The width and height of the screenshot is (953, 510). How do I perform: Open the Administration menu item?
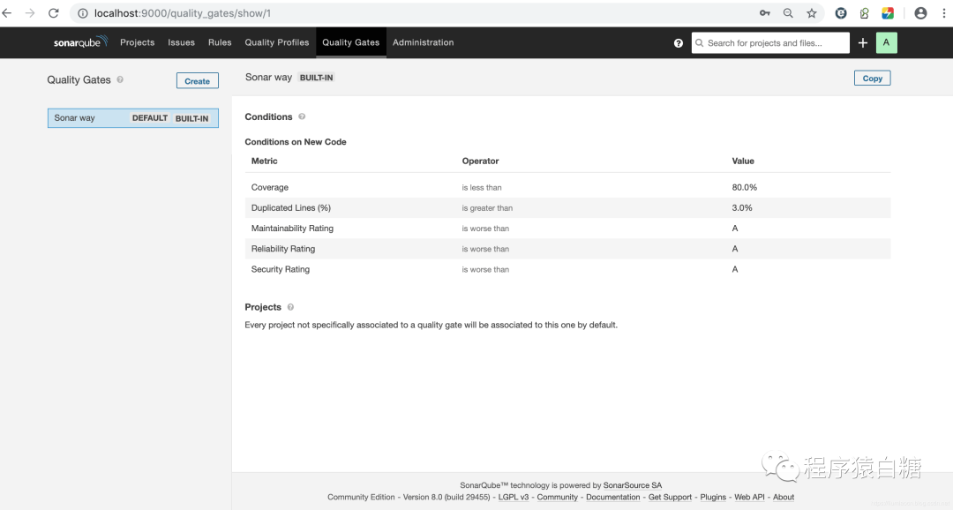pyautogui.click(x=423, y=42)
